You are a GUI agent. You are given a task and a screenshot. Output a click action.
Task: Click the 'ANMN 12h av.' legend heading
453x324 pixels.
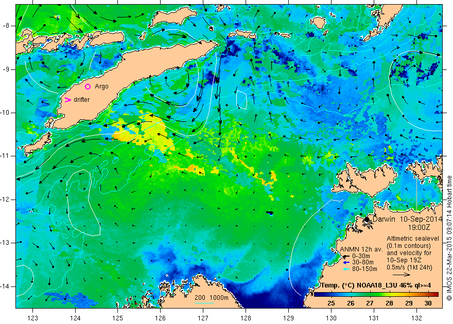pyautogui.click(x=361, y=249)
